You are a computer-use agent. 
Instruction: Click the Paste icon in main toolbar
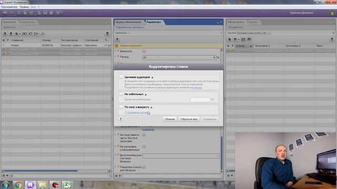tap(31, 13)
